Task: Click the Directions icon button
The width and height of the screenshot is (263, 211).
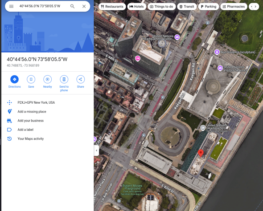Action: 14,79
